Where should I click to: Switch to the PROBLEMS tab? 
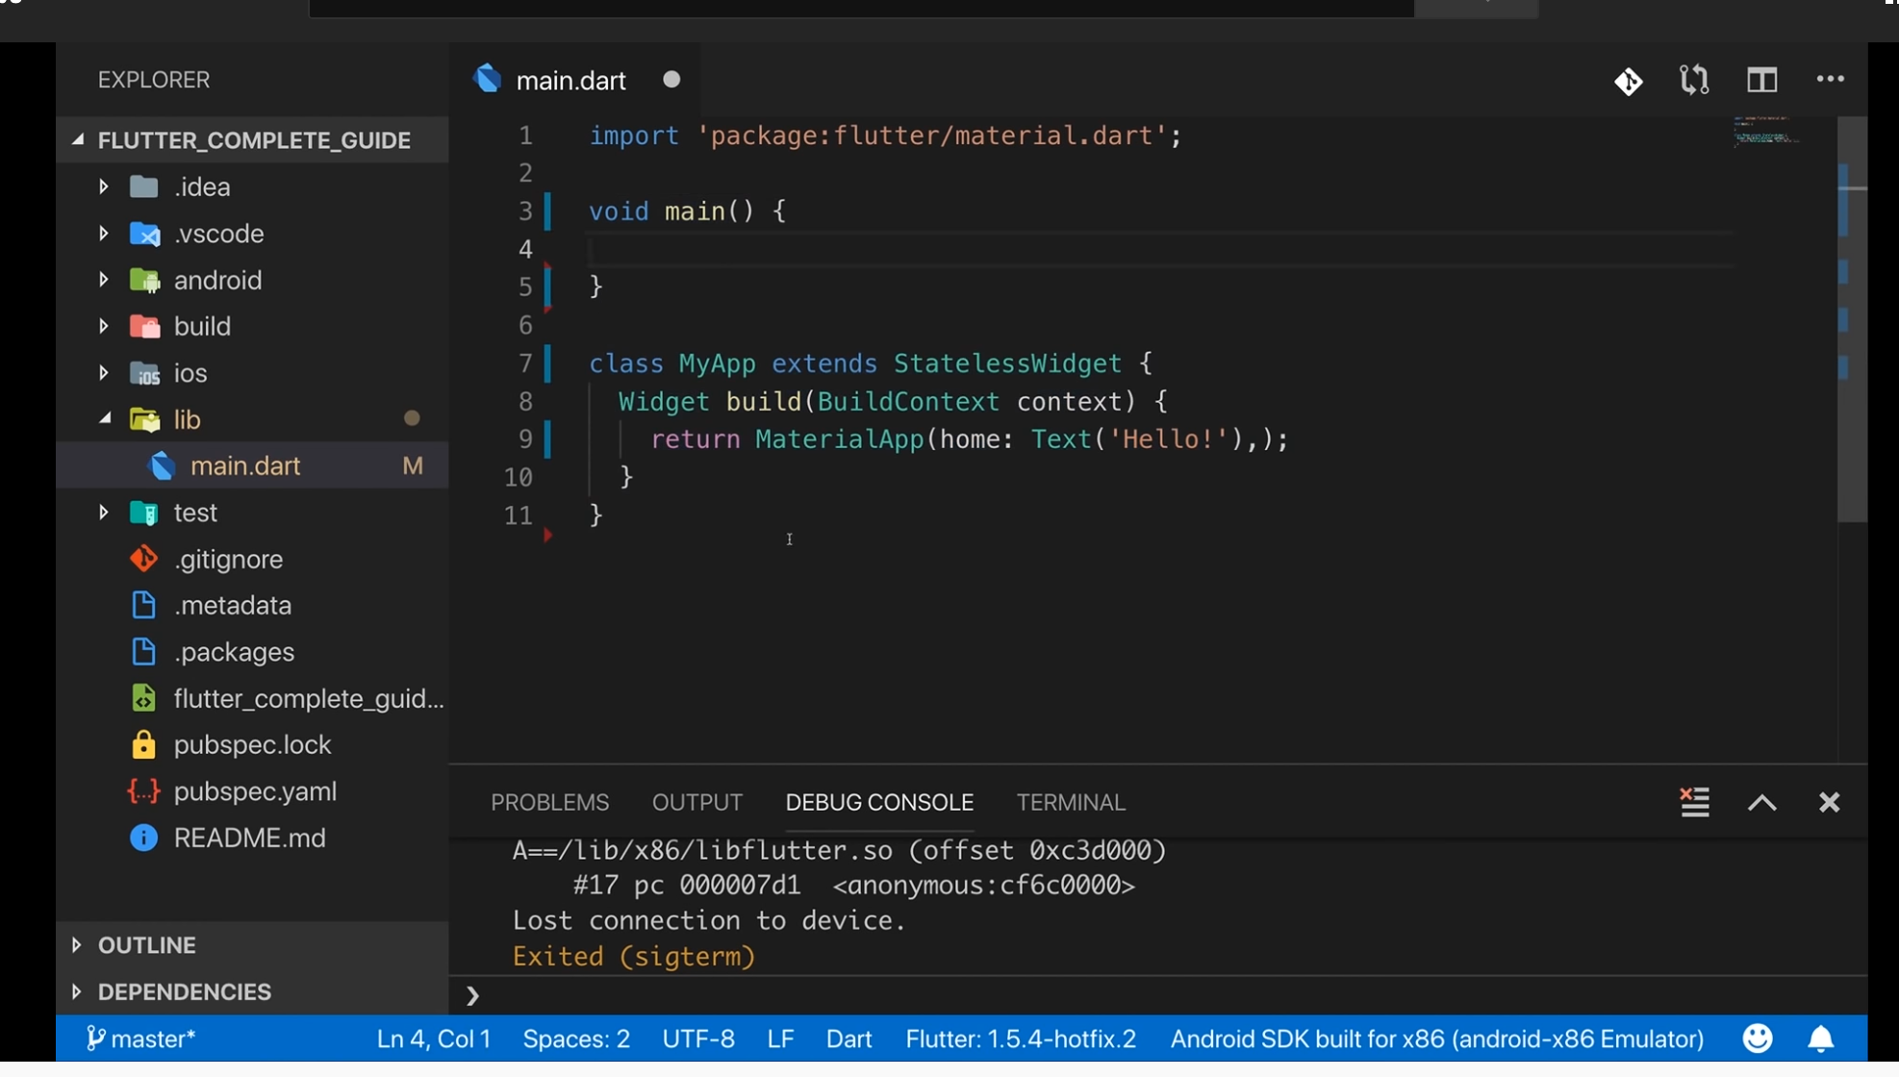click(x=549, y=802)
